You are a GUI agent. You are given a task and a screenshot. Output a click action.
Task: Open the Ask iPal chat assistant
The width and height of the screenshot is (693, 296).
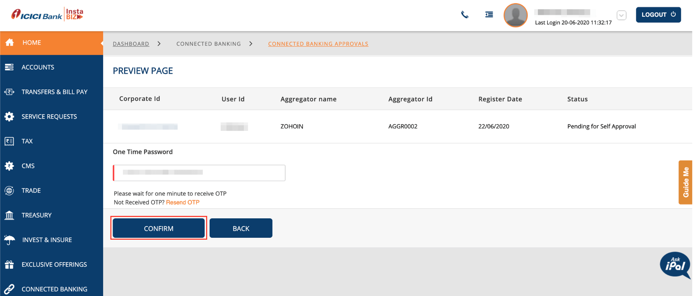(675, 265)
